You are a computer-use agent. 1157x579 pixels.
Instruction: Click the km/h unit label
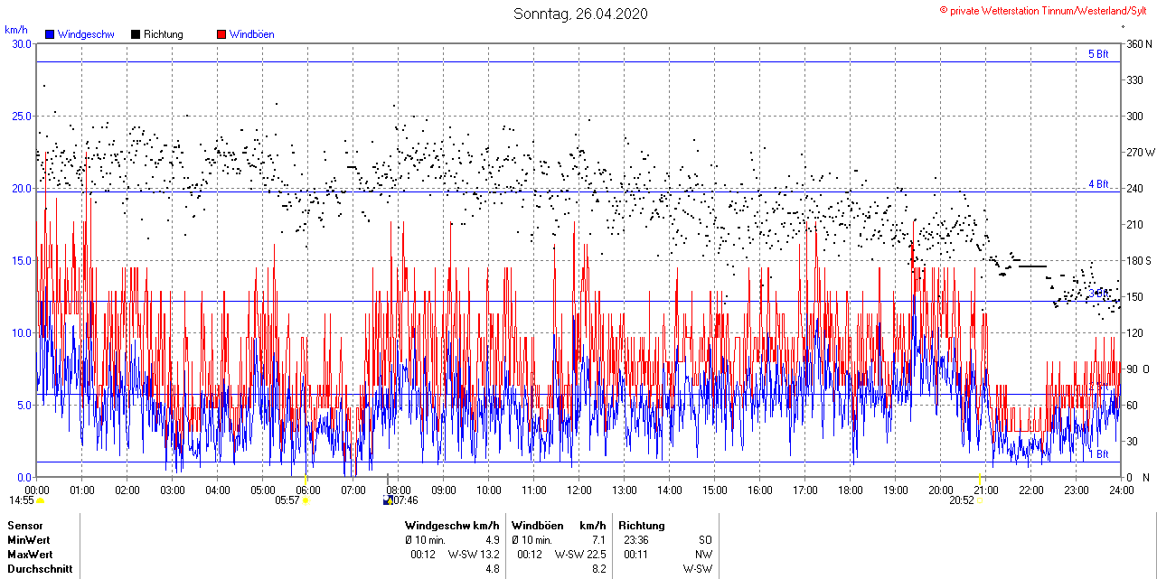point(16,30)
